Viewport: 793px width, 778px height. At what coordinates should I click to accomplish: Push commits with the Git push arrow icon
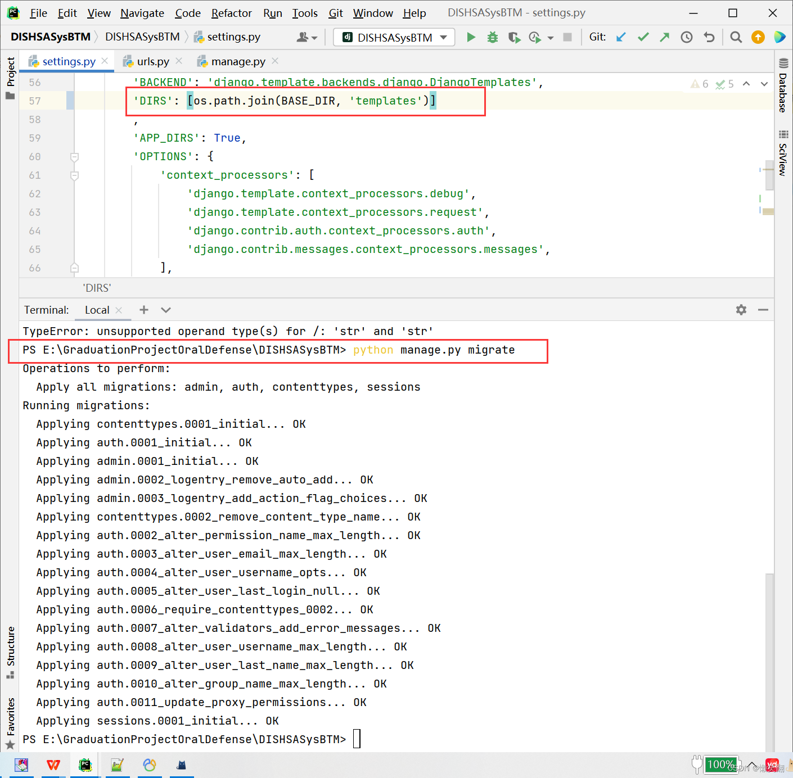coord(664,37)
